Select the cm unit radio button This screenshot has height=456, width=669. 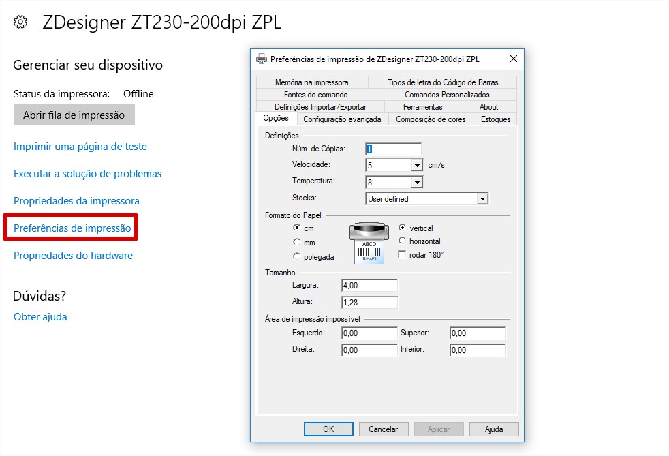pos(296,228)
